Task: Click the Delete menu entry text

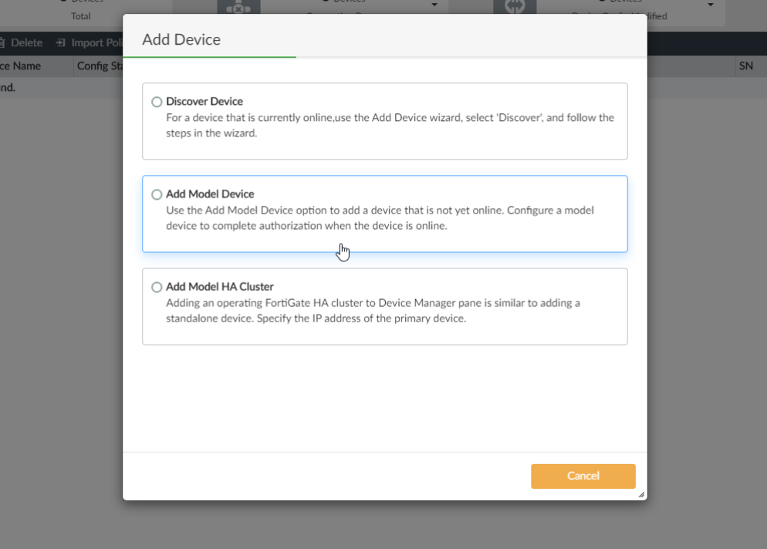Action: pos(25,42)
